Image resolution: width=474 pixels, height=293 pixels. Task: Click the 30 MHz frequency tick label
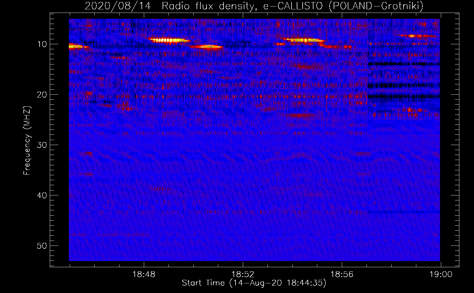[42, 145]
